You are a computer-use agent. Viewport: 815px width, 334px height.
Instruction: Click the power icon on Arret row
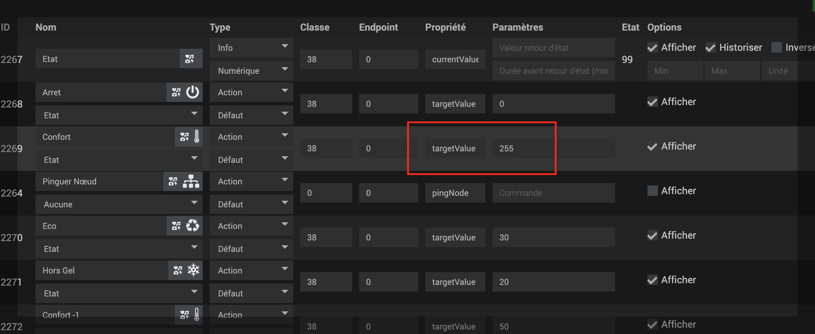click(192, 92)
